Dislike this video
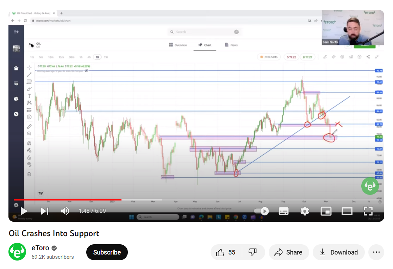The image size is (393, 269). pyautogui.click(x=252, y=252)
